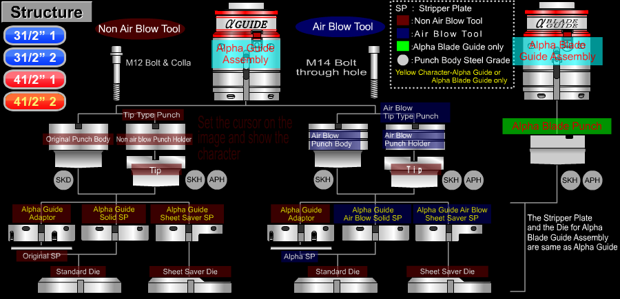Click the green legend color square
The height and width of the screenshot is (299, 620).
pyautogui.click(x=403, y=47)
